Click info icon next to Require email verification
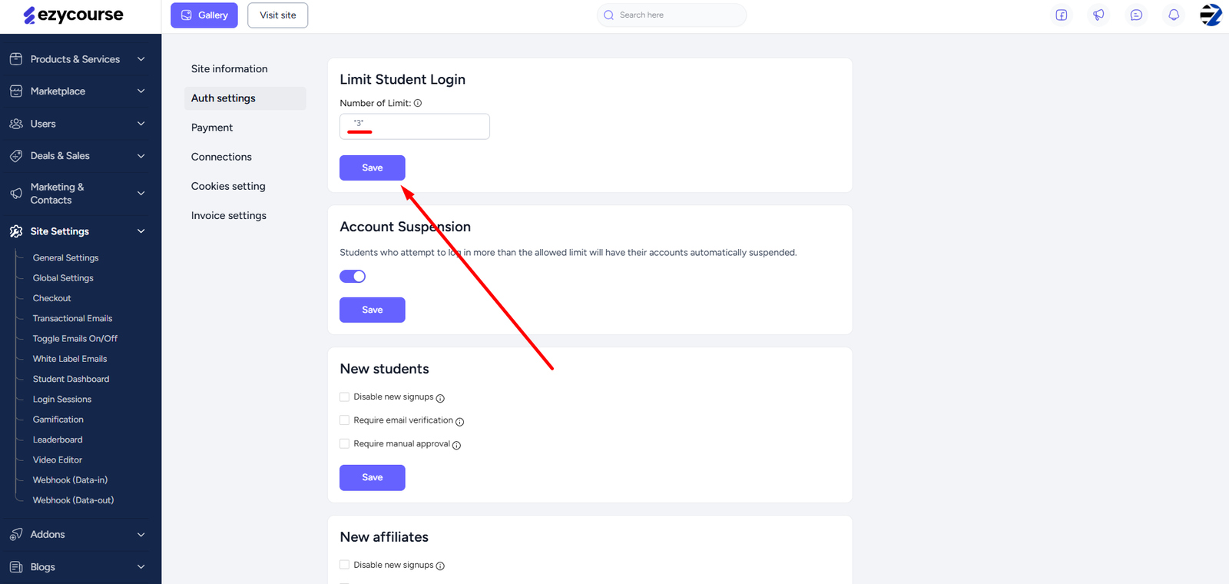1229x584 pixels. [459, 422]
